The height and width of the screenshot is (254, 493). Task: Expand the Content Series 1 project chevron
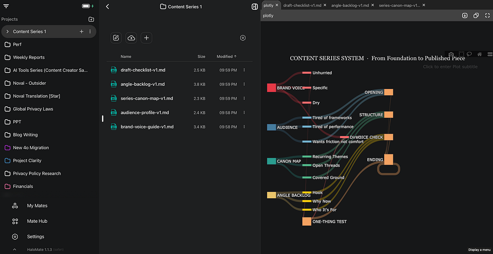click(x=7, y=31)
